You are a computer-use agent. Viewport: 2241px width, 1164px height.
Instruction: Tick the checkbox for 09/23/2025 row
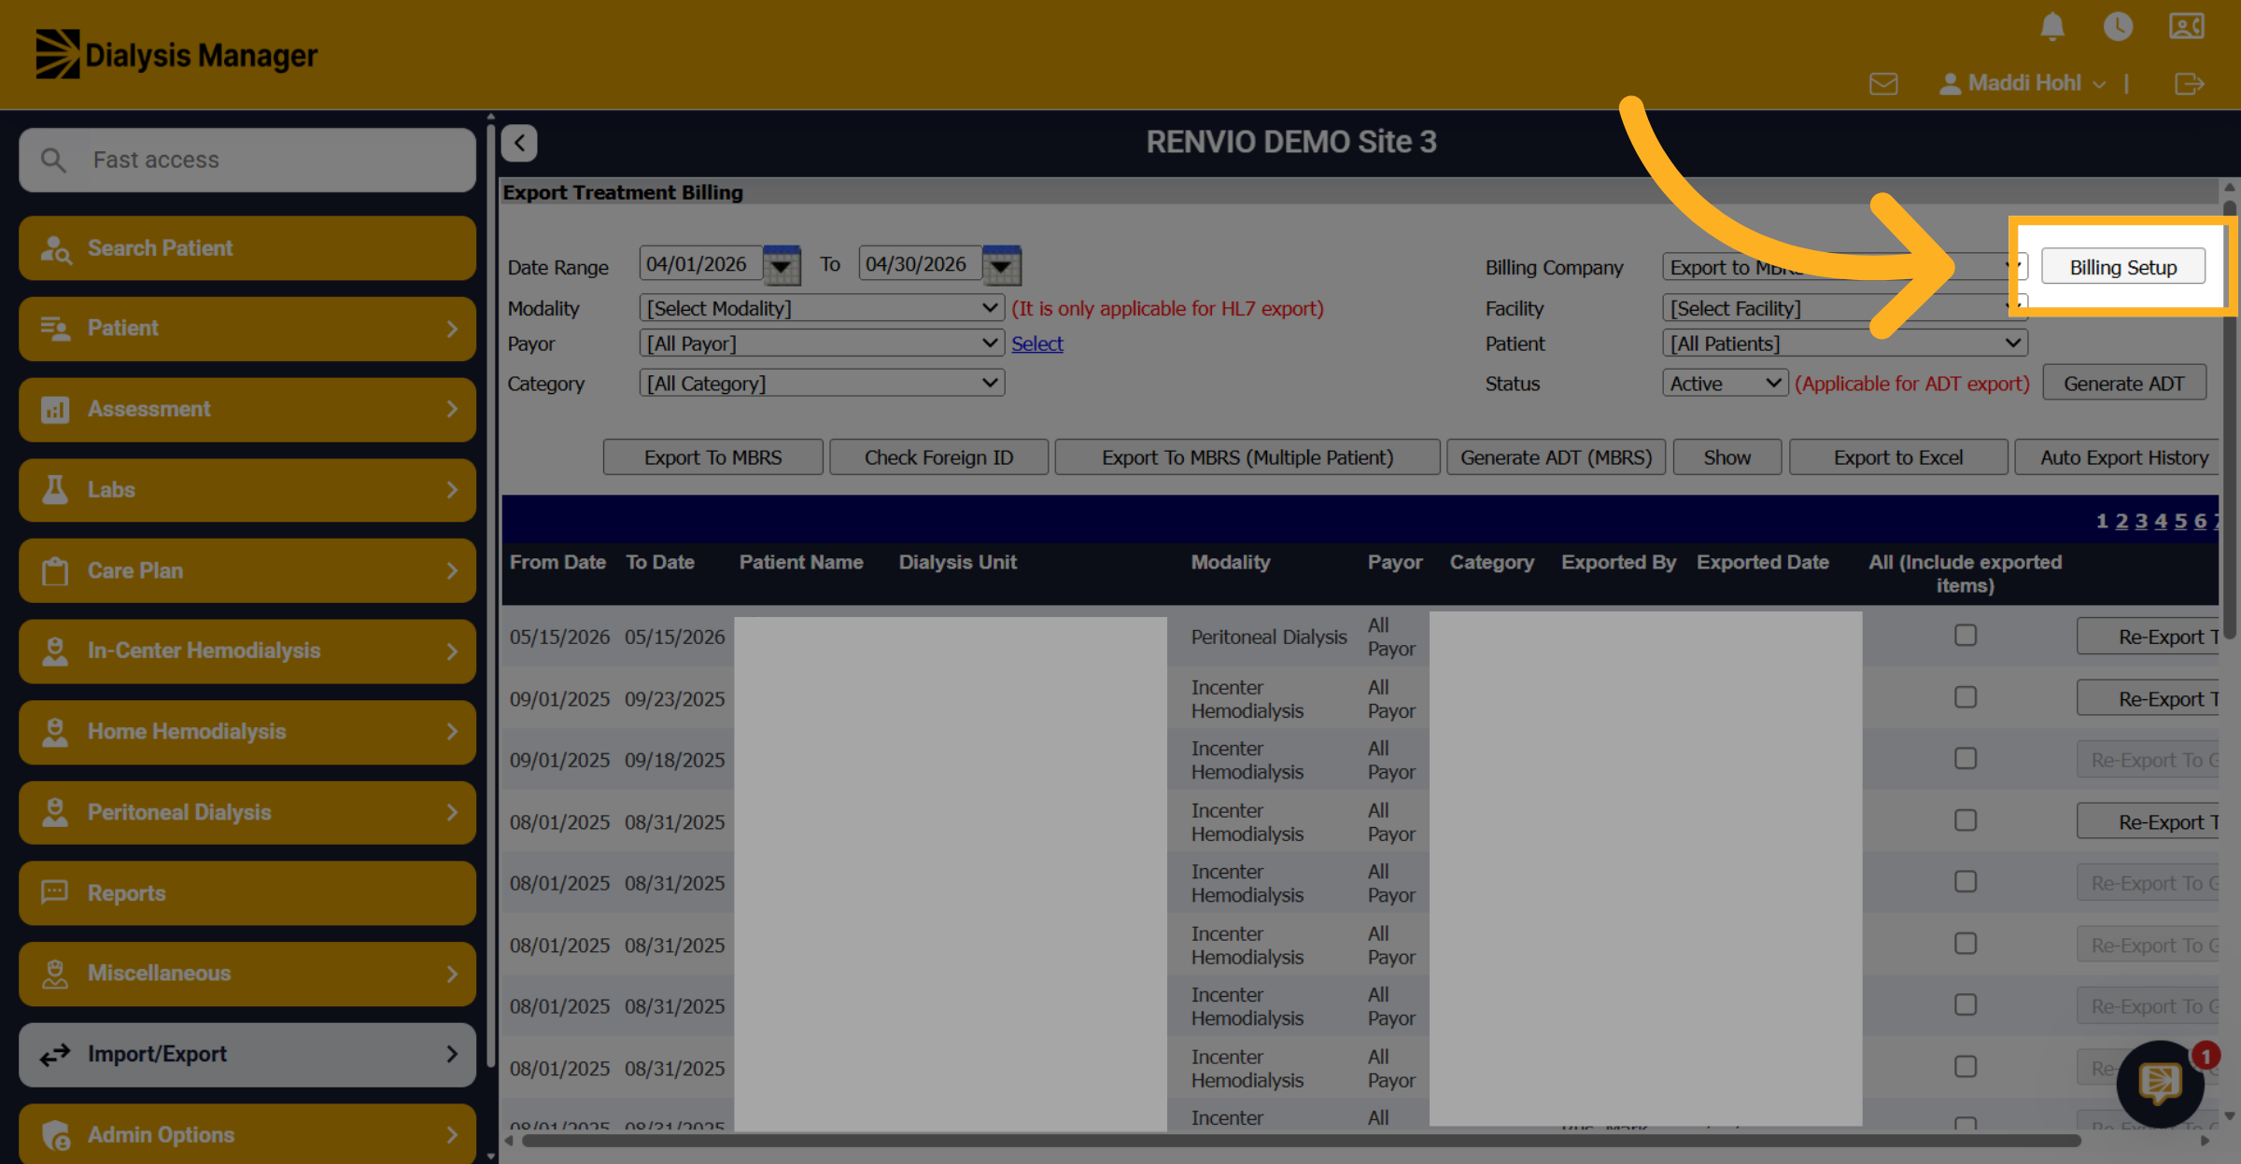pos(1966,697)
